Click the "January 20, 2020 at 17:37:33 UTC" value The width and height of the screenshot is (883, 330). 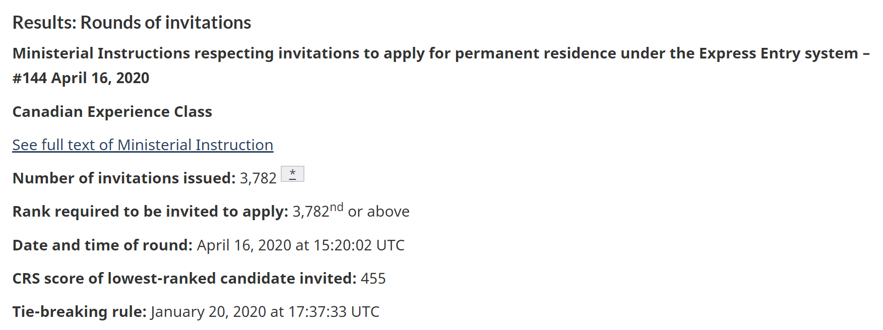click(265, 312)
